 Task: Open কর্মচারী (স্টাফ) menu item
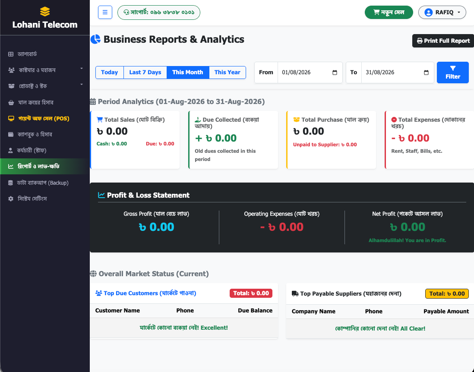(x=45, y=151)
